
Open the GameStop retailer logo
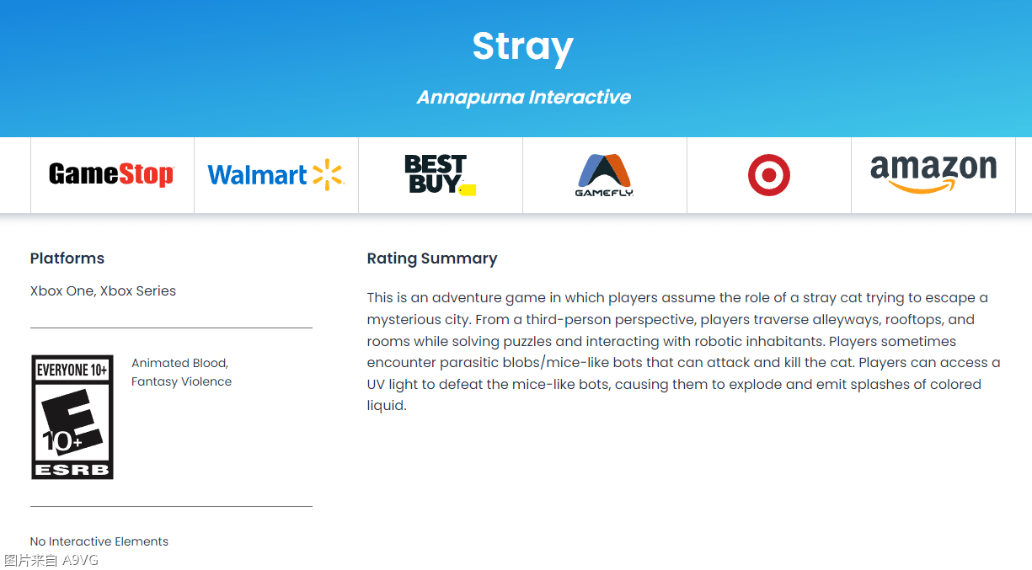pyautogui.click(x=111, y=174)
